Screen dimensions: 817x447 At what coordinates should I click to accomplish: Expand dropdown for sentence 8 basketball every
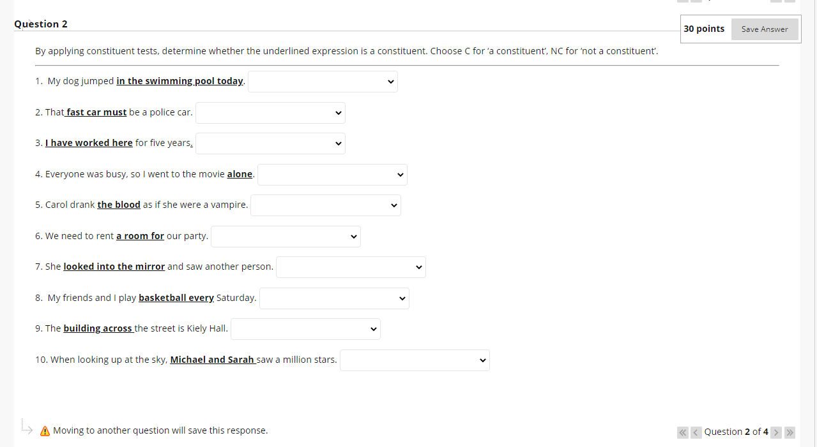click(x=334, y=298)
